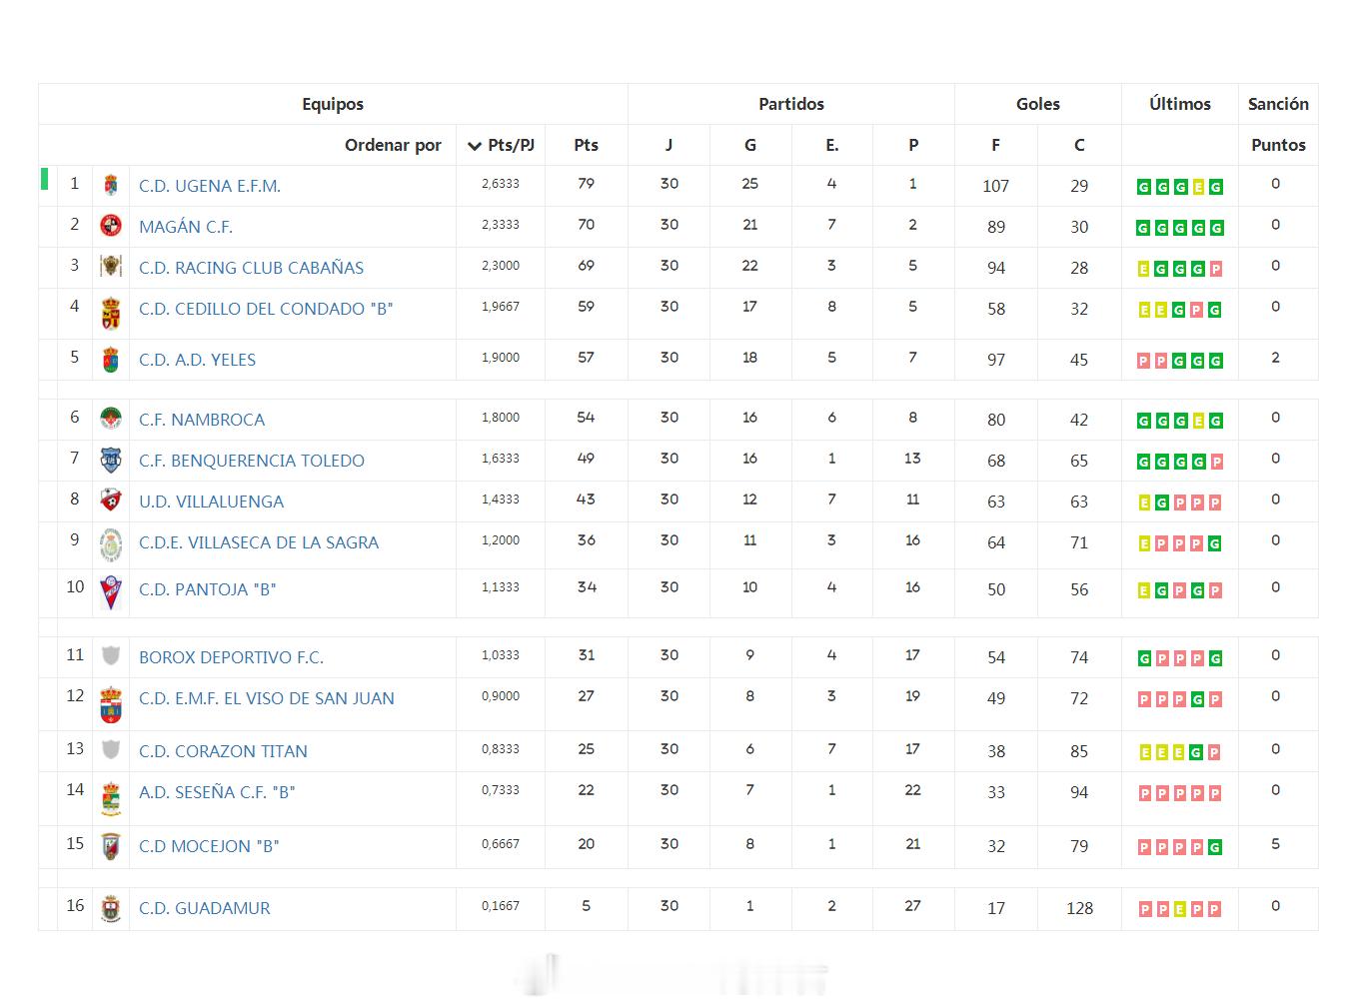Click the C.D. RACING CLUB CABAÑAS crest
The height and width of the screenshot is (1008, 1345).
[111, 267]
